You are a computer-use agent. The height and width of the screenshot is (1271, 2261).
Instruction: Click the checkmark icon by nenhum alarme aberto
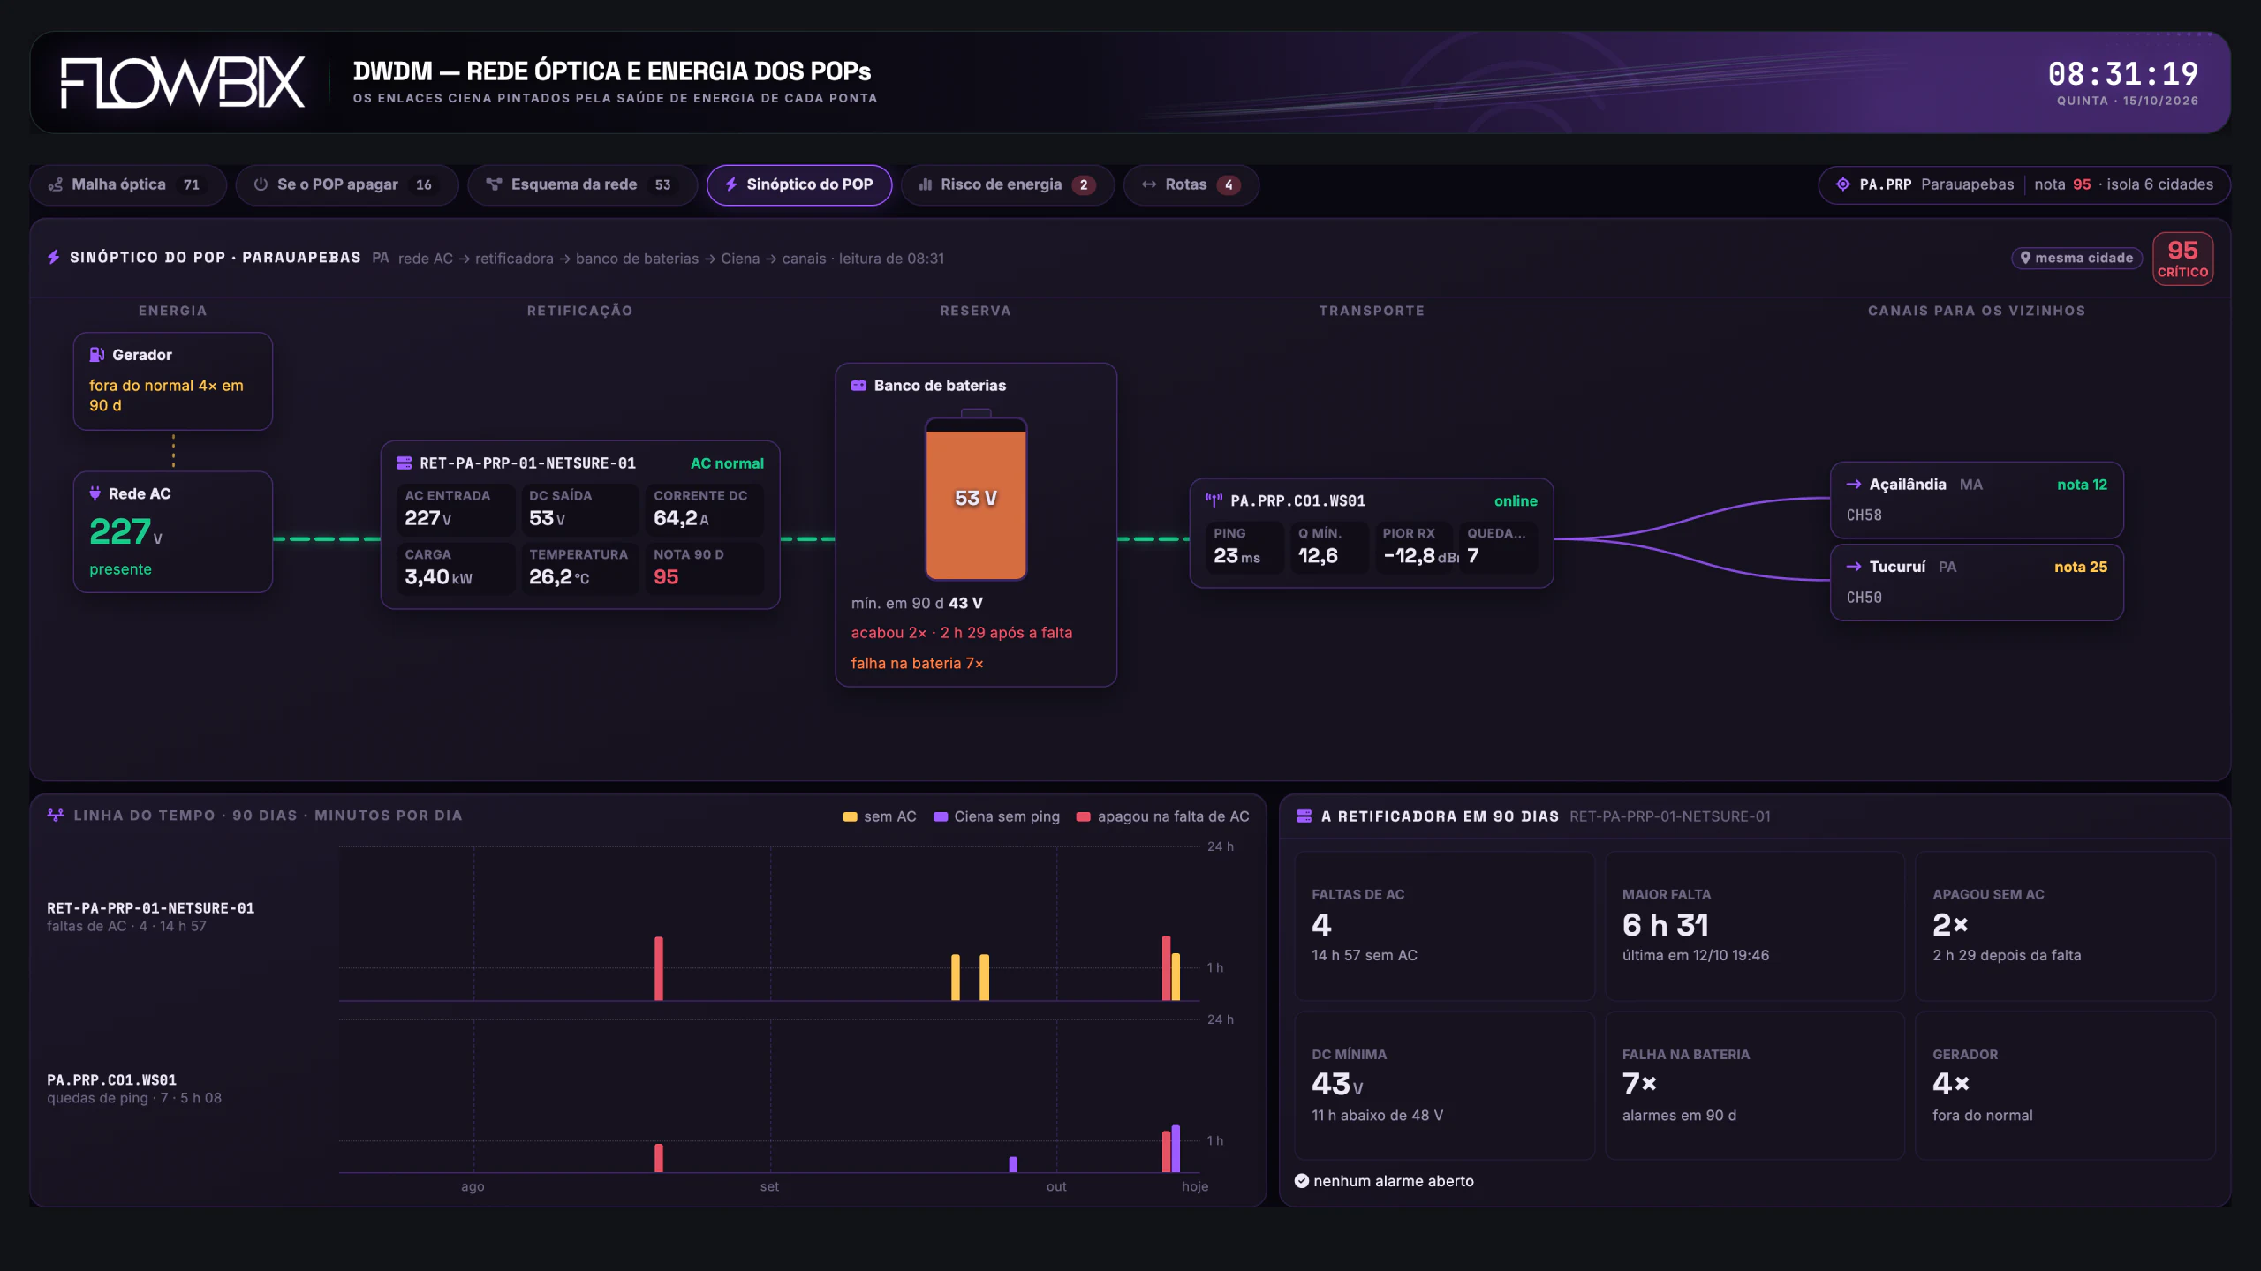point(1302,1181)
